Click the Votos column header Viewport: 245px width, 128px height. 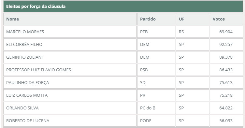coord(226,19)
